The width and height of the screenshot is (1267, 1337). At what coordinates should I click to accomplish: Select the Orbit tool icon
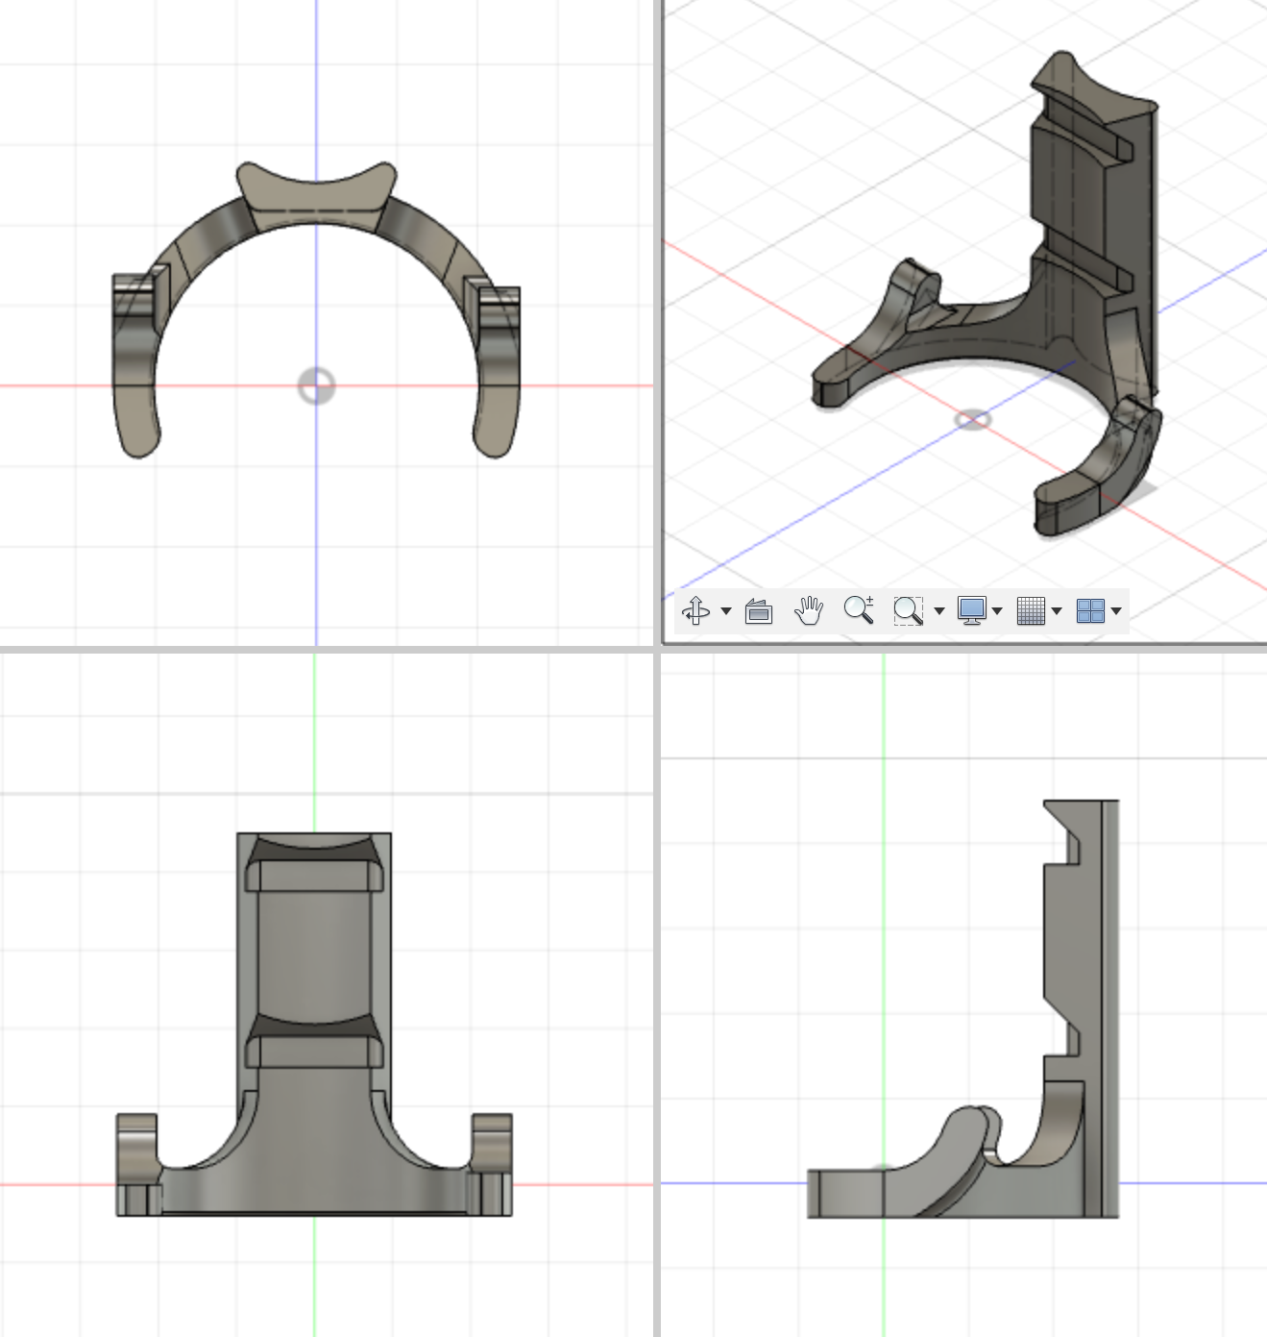pyautogui.click(x=696, y=610)
